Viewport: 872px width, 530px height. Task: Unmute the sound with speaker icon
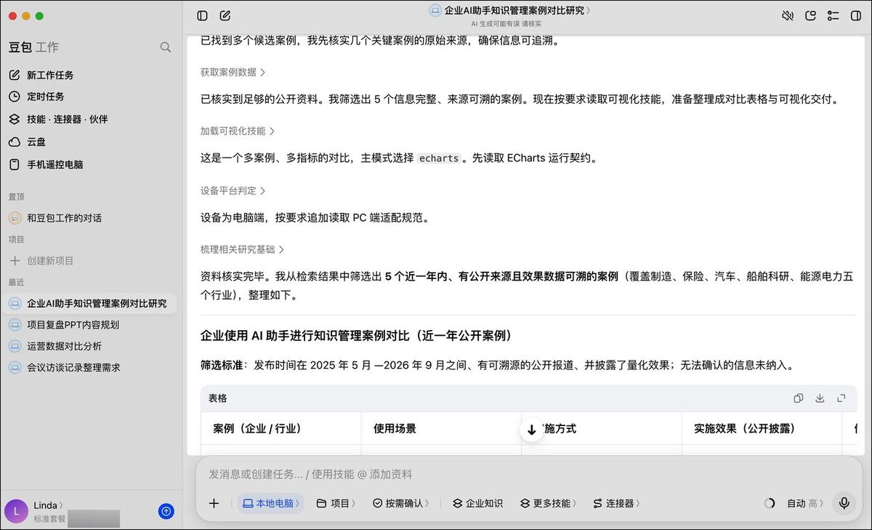(787, 15)
